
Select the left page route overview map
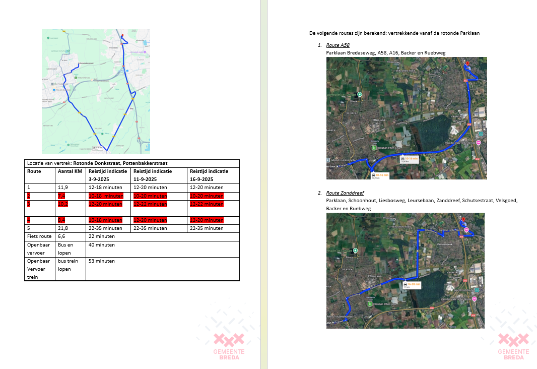pyautogui.click(x=96, y=91)
